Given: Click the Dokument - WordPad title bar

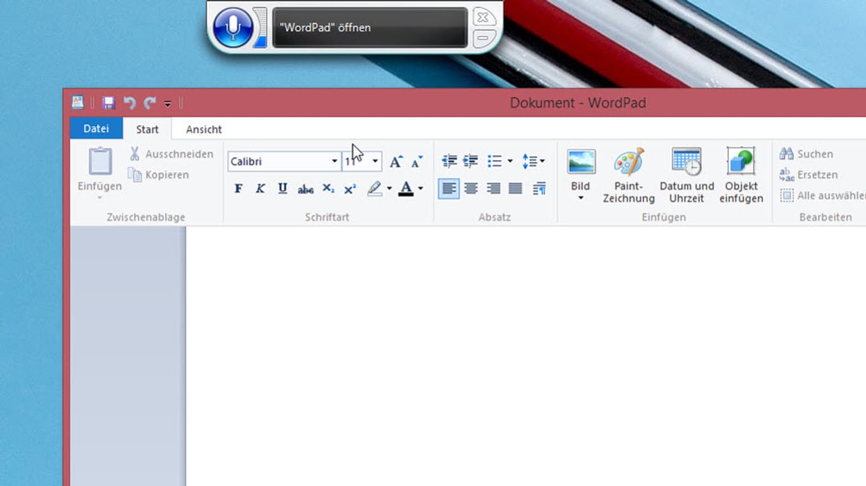Looking at the screenshot, I should pos(578,103).
